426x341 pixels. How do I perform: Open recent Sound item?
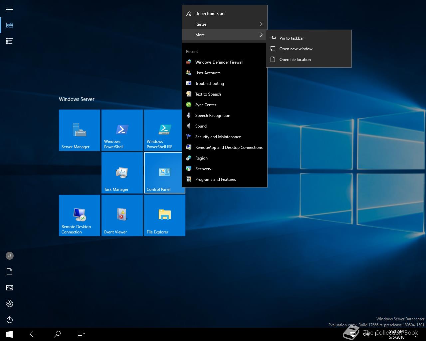tap(225, 126)
